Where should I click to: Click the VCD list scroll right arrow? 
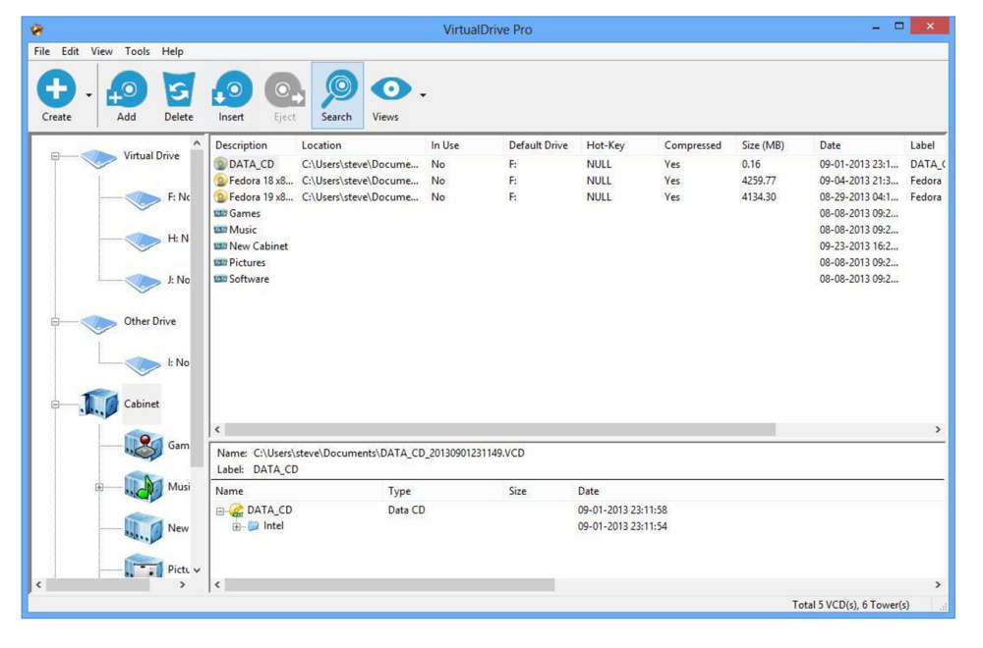coord(938,429)
